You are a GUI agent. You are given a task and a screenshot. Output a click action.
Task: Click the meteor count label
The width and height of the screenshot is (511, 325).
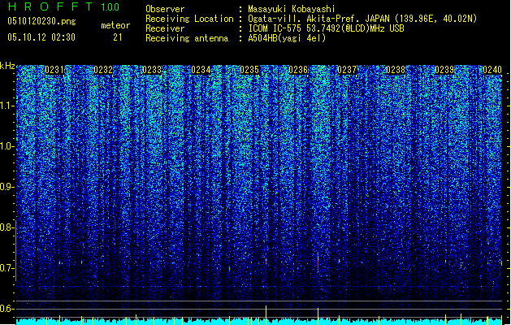[115, 25]
